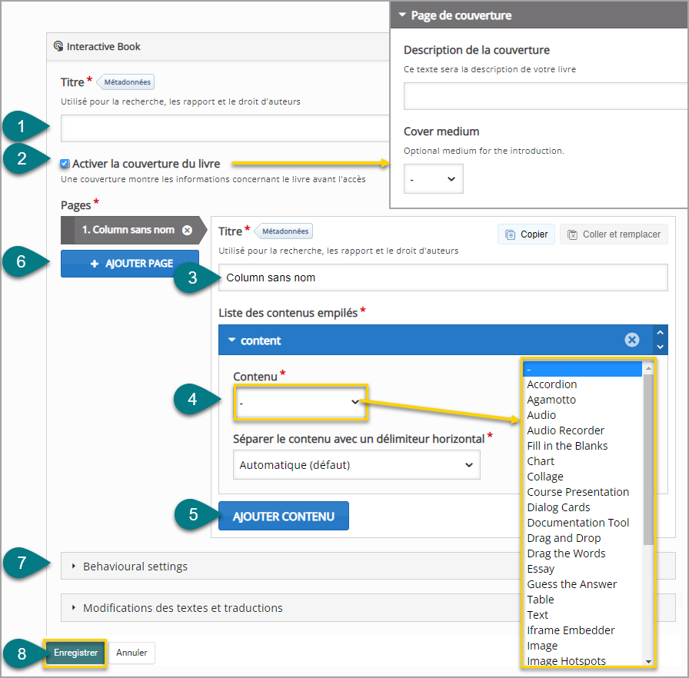Click the Enregistrer button
The image size is (689, 678).
[x=75, y=653]
